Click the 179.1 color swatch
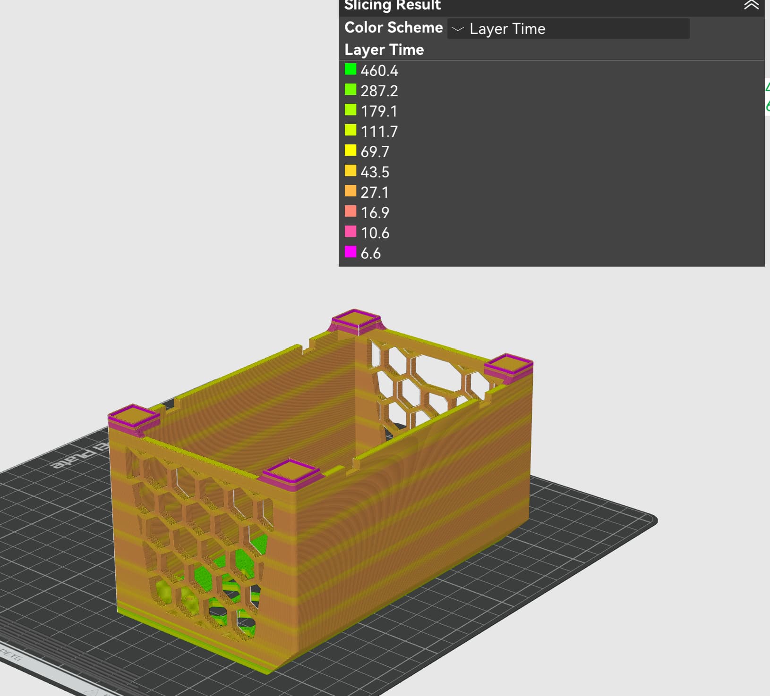The image size is (770, 696). point(351,110)
